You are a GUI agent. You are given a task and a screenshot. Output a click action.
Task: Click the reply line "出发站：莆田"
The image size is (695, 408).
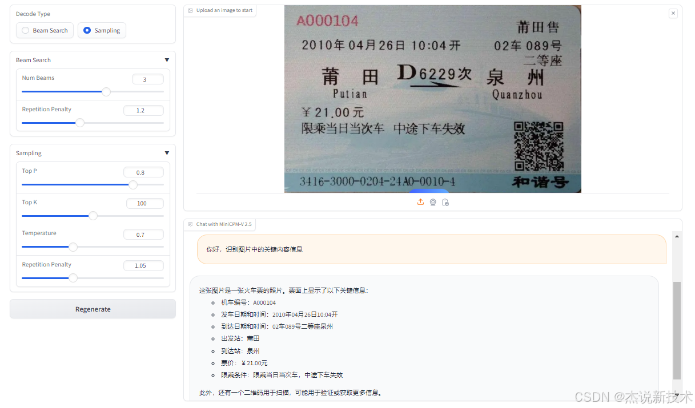point(240,338)
